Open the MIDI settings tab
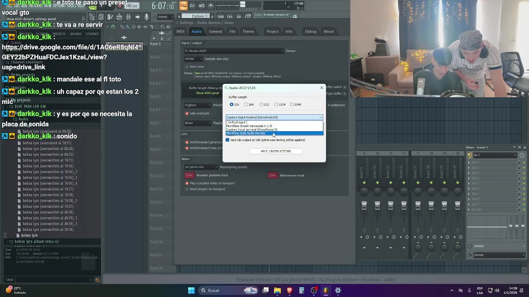This screenshot has width=529, height=297. click(181, 31)
